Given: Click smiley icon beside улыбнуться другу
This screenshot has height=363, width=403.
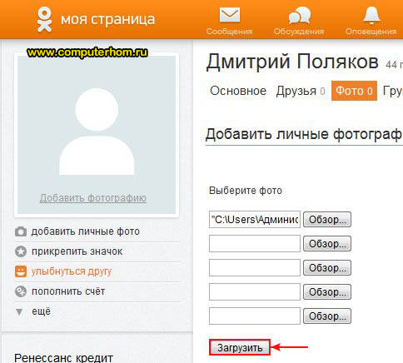Looking at the screenshot, I should [x=21, y=271].
